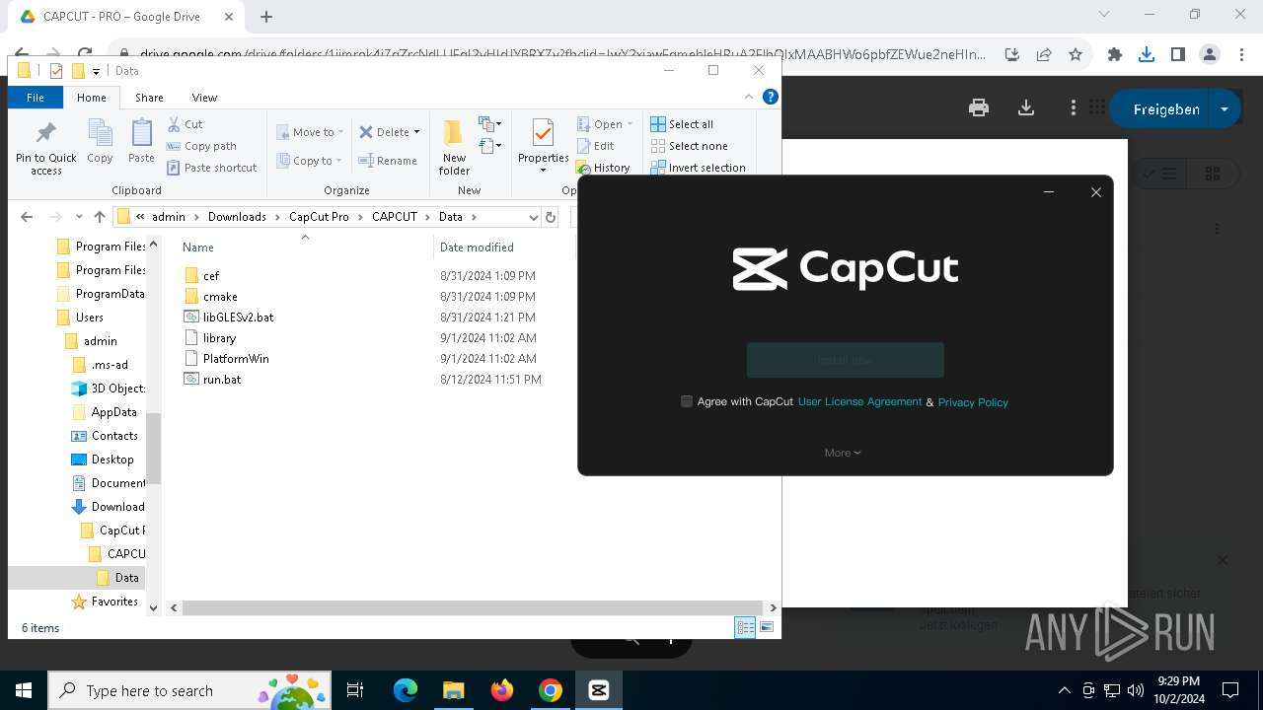Click Copy path in ribbon
The width and height of the screenshot is (1263, 710).
click(x=201, y=146)
